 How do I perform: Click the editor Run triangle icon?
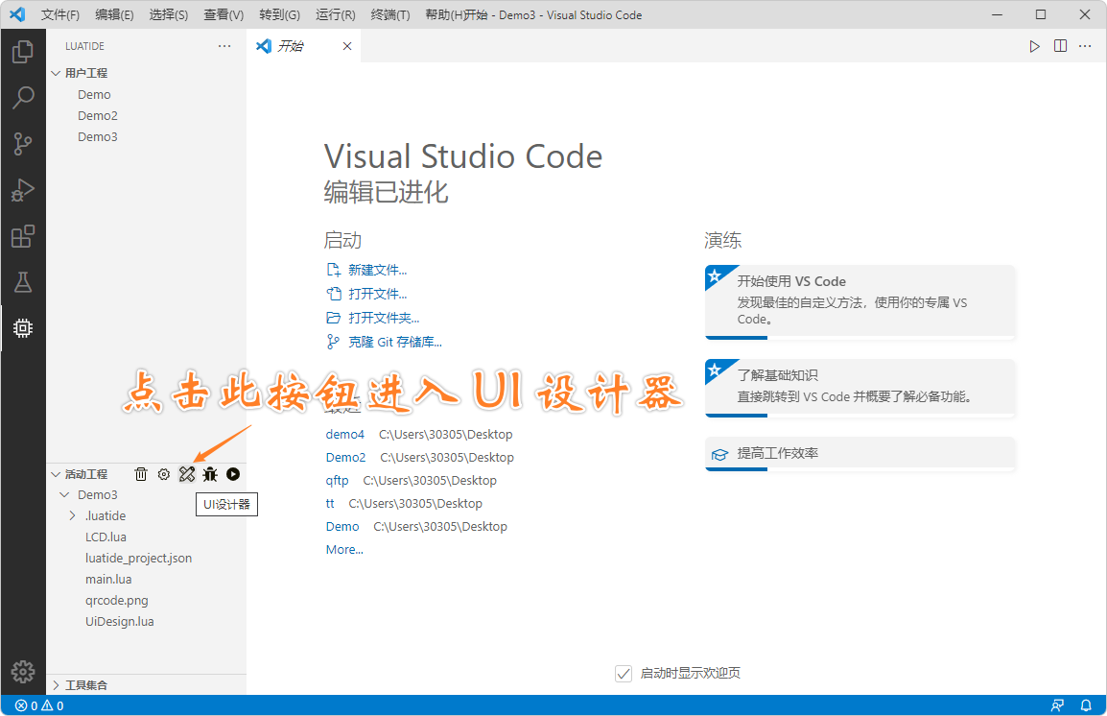click(x=1034, y=46)
